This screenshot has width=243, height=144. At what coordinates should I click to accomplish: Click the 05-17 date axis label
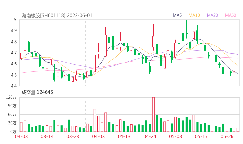201,136
